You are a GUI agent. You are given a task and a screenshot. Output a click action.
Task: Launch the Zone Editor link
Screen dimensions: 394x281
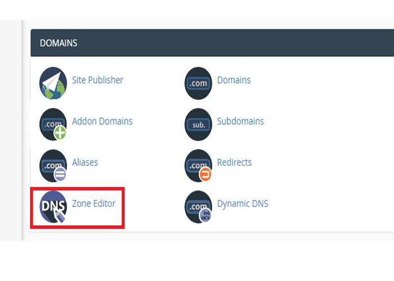pos(93,203)
